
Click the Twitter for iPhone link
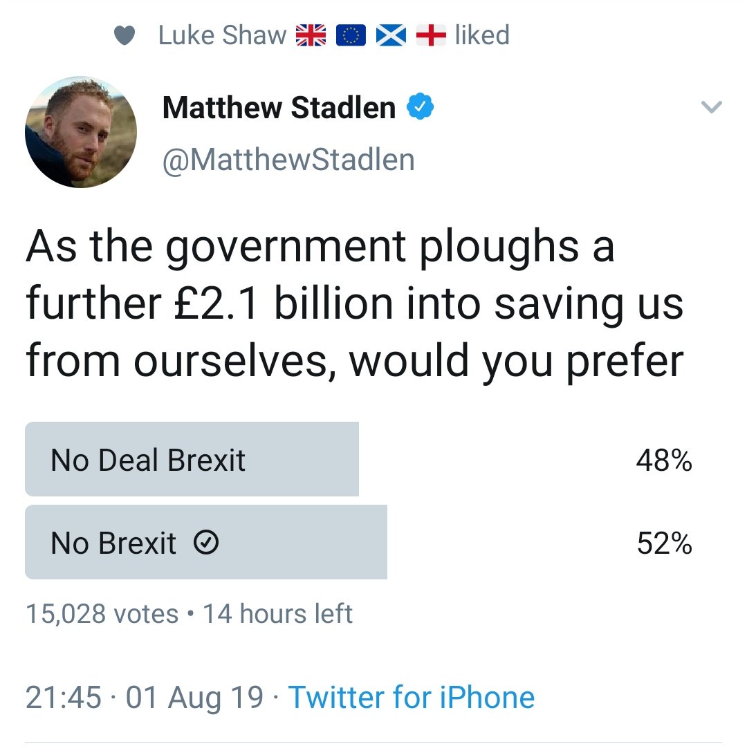412,698
